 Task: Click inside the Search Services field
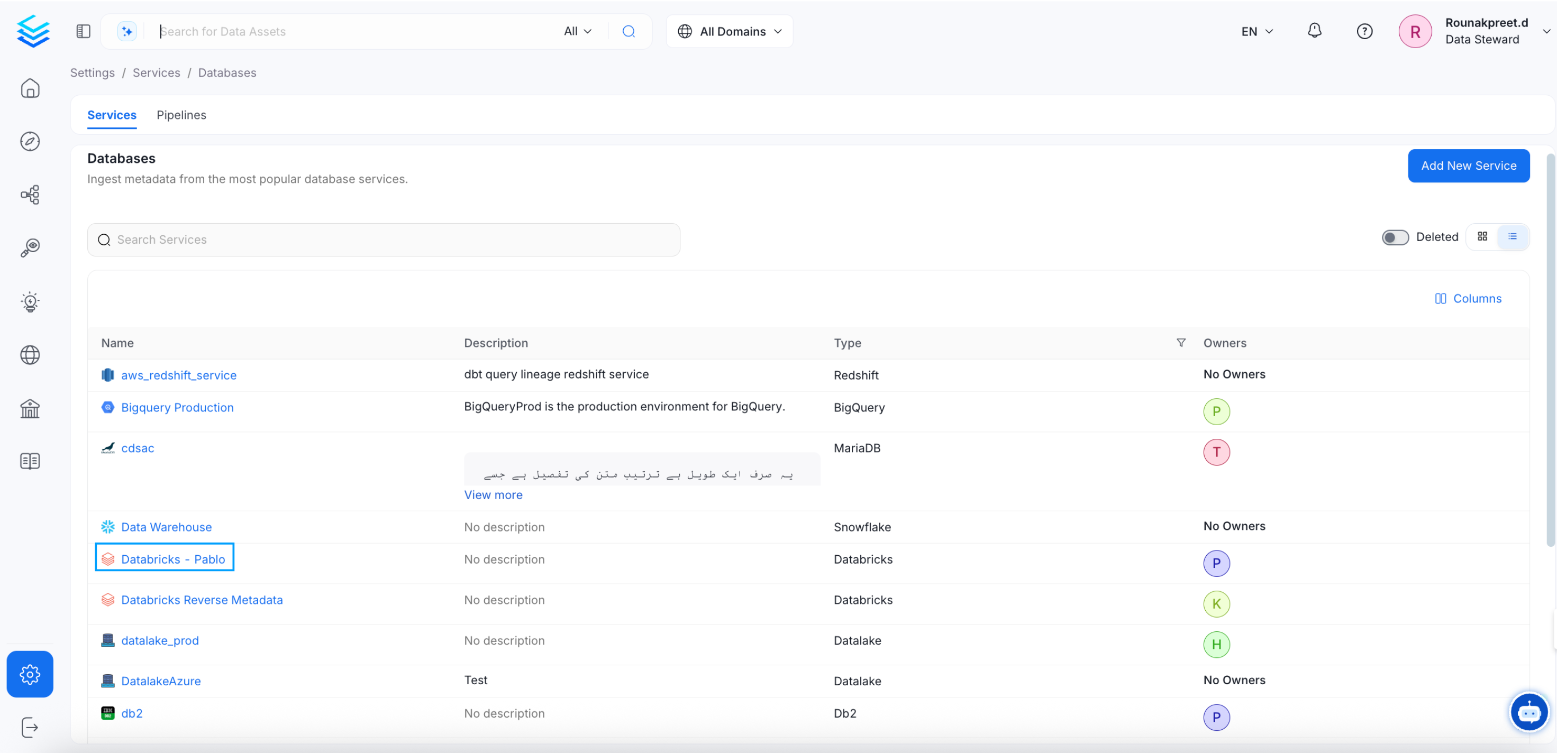383,240
